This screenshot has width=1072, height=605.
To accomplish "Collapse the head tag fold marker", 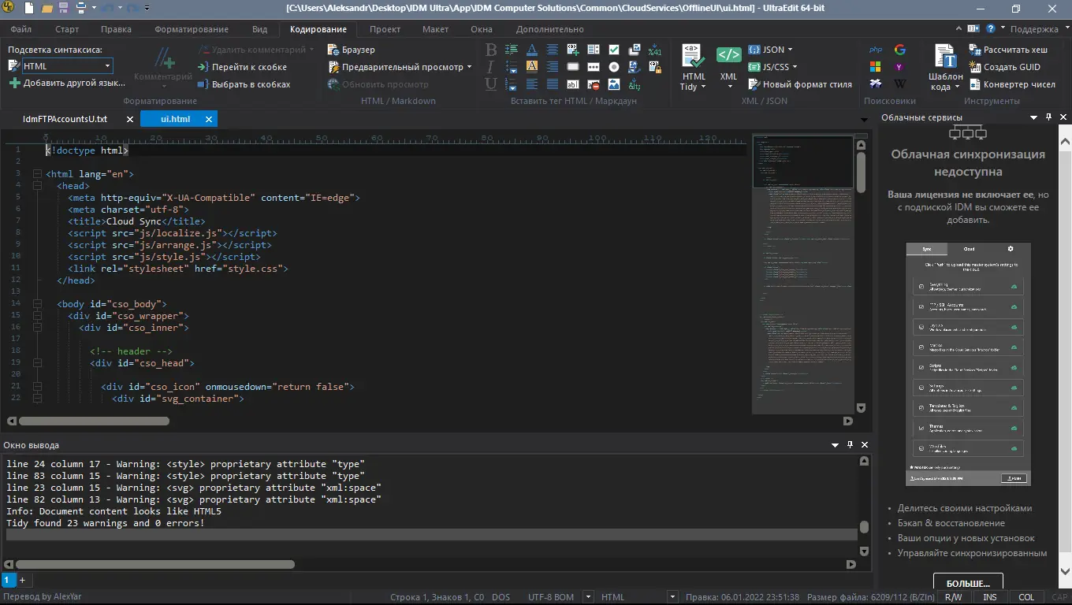I will 36,186.
